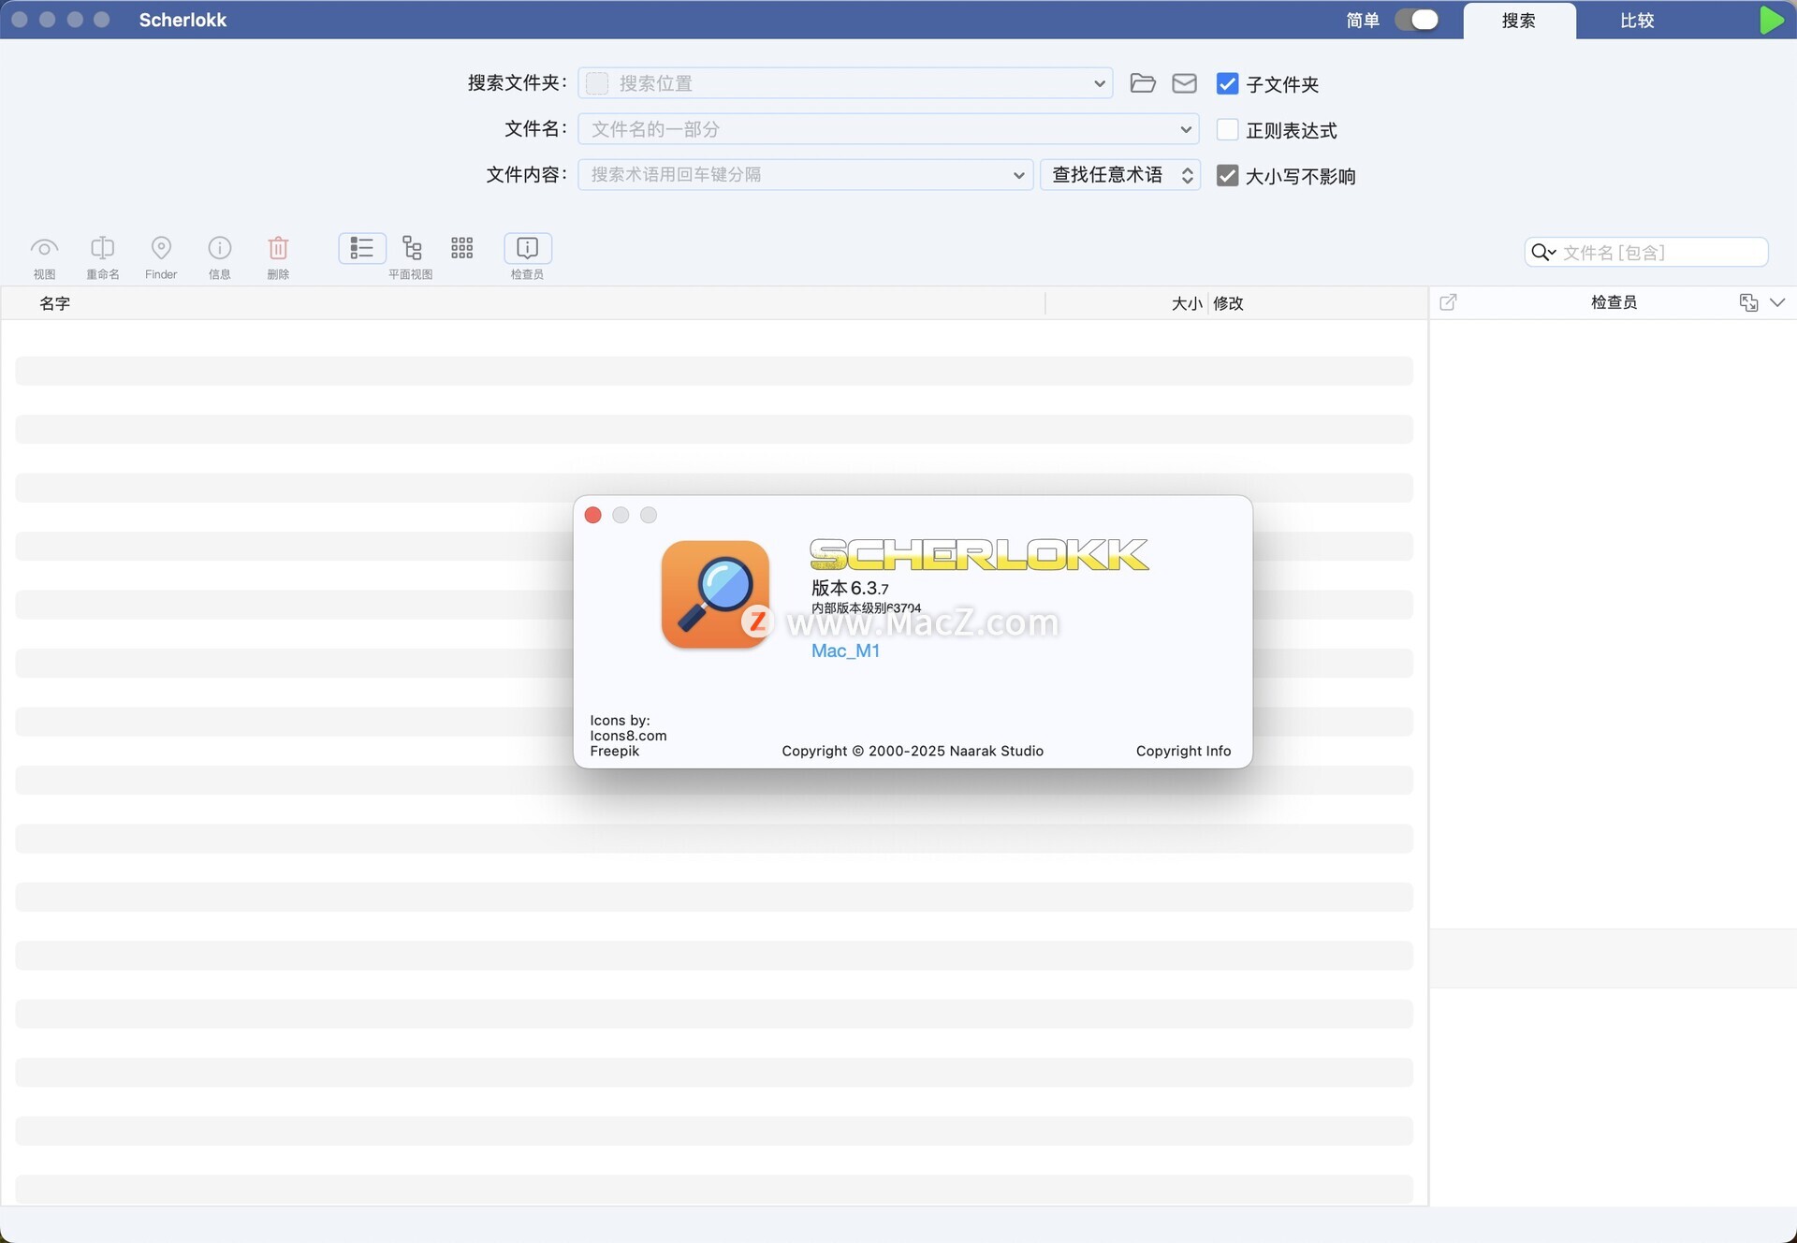This screenshot has width=1797, height=1243.
Task: Click the envelope icon next to search folder
Action: point(1184,83)
